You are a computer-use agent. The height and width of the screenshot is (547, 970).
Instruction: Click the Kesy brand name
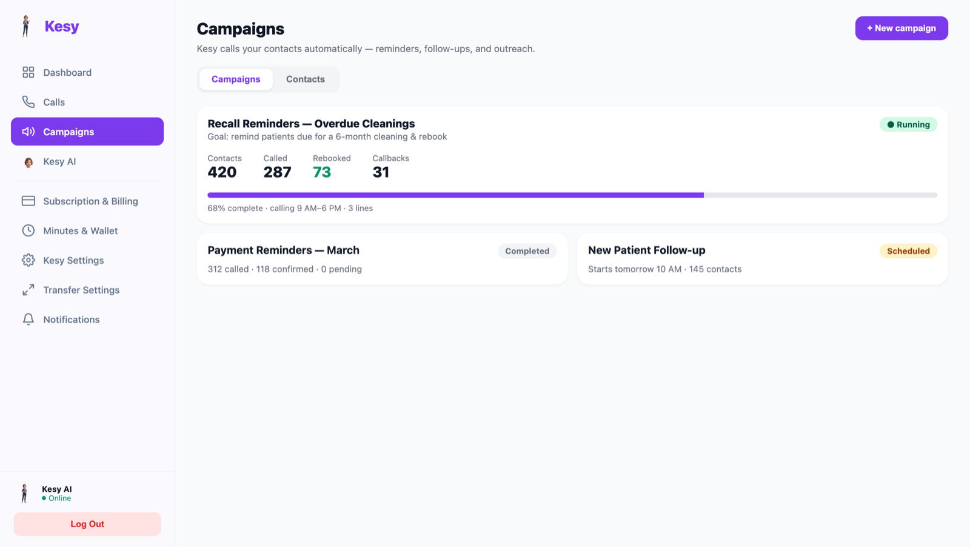point(62,27)
